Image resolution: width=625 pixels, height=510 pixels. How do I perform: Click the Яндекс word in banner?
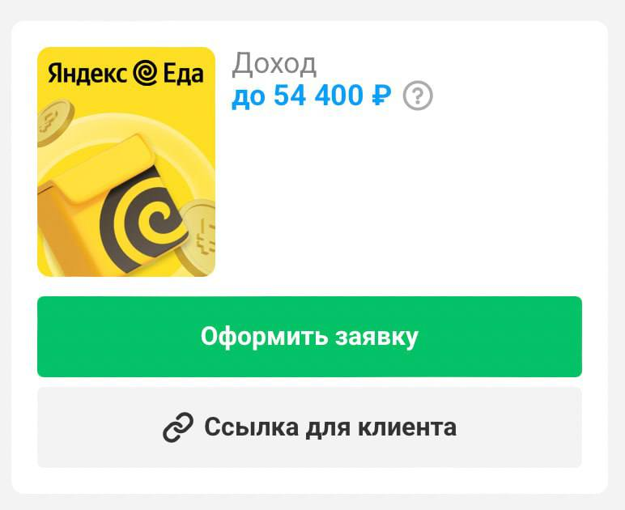(x=87, y=74)
